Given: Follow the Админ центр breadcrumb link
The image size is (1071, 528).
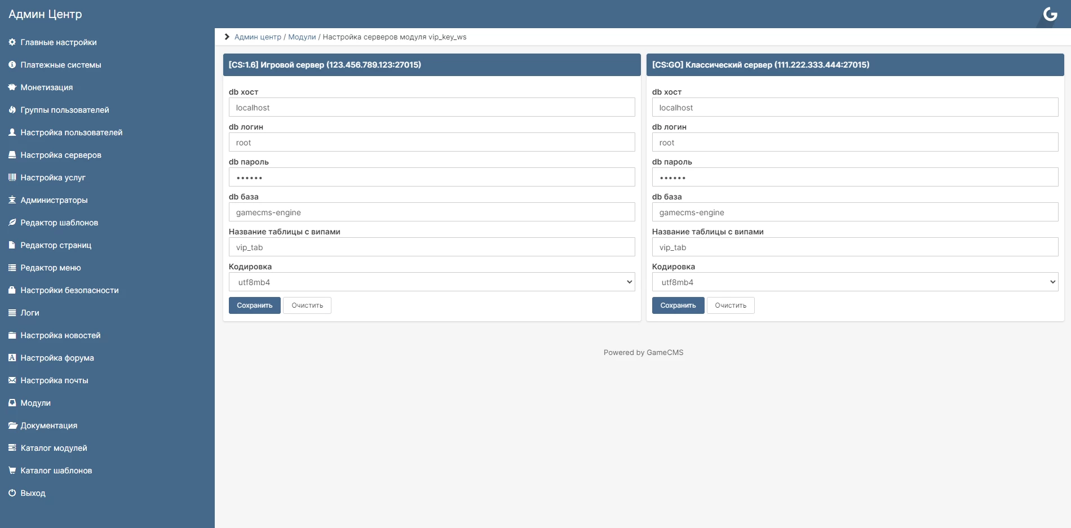Looking at the screenshot, I should pos(258,37).
